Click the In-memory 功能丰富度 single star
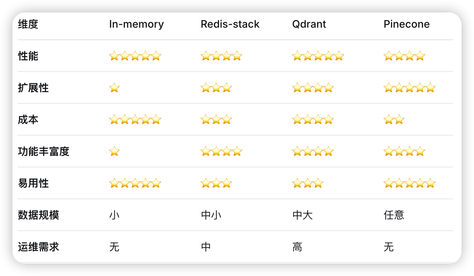 [114, 151]
